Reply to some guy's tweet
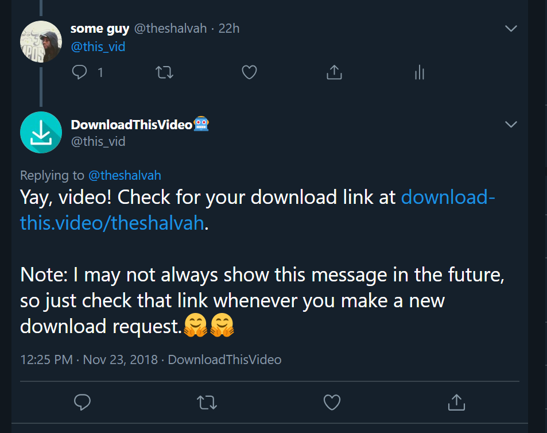The height and width of the screenshot is (433, 547). (79, 72)
